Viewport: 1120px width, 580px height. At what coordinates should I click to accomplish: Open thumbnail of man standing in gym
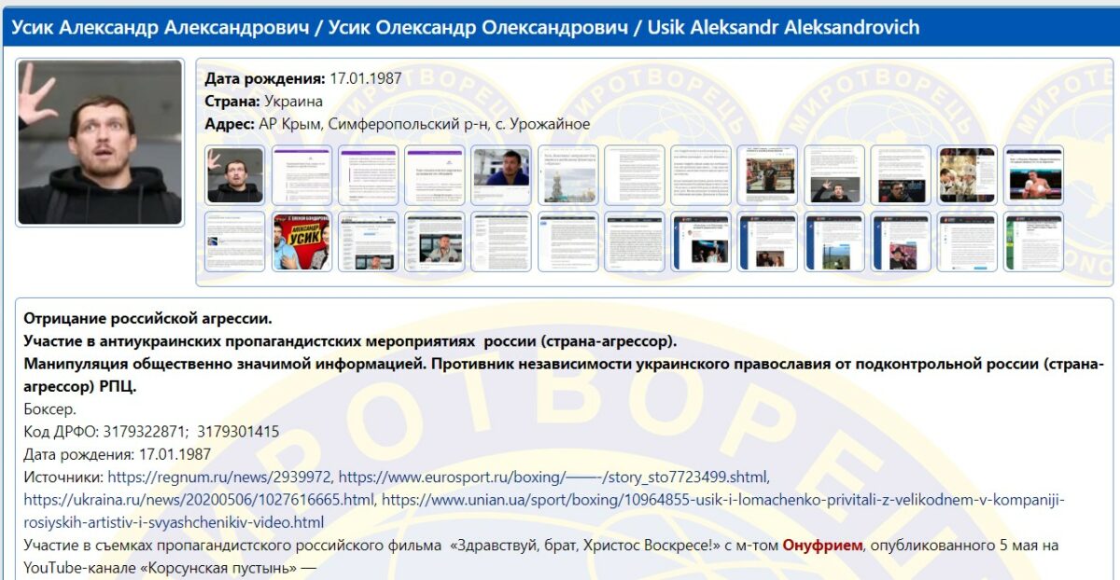coord(767,175)
